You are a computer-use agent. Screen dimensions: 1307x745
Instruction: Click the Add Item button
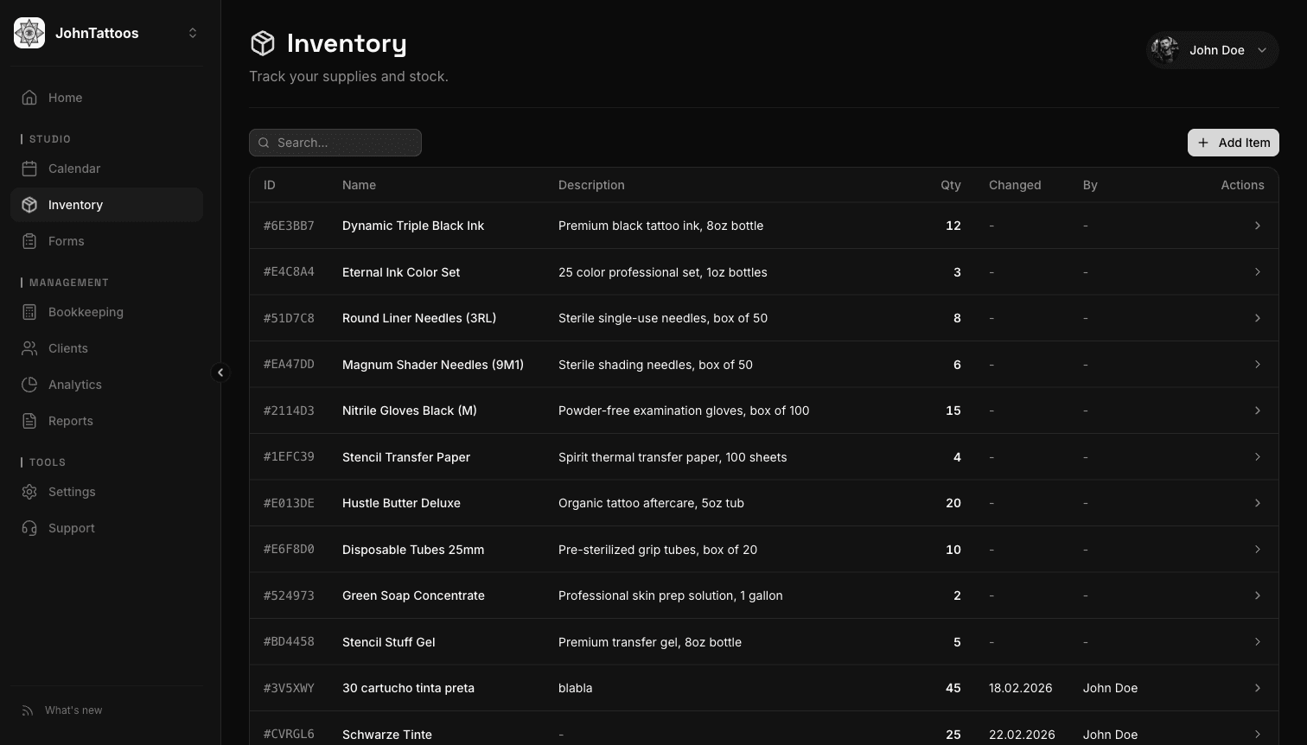click(x=1234, y=143)
